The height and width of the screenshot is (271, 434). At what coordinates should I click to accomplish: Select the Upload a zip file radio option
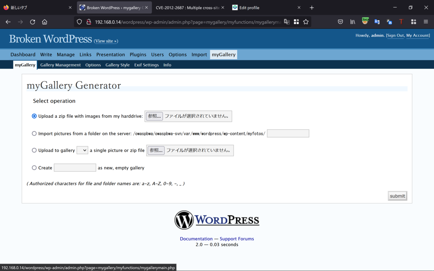point(34,116)
